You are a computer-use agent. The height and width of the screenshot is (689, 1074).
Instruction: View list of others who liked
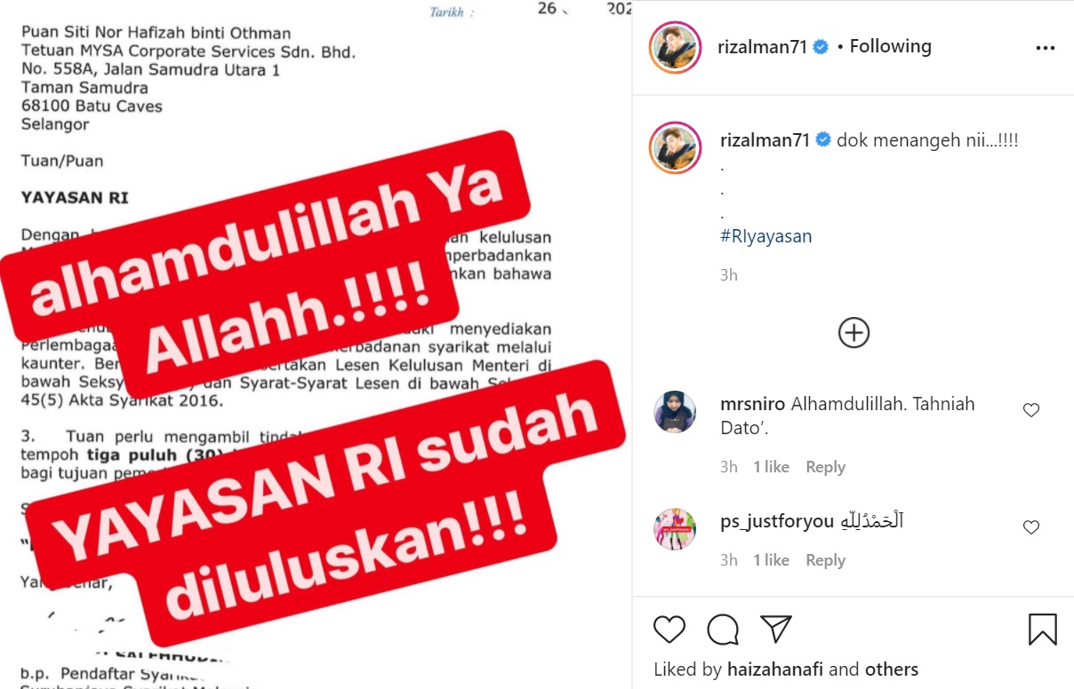[889, 669]
